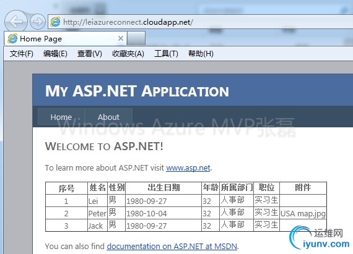The image size is (353, 254).
Task: Open the 工具(T) menu
Action: (x=166, y=54)
